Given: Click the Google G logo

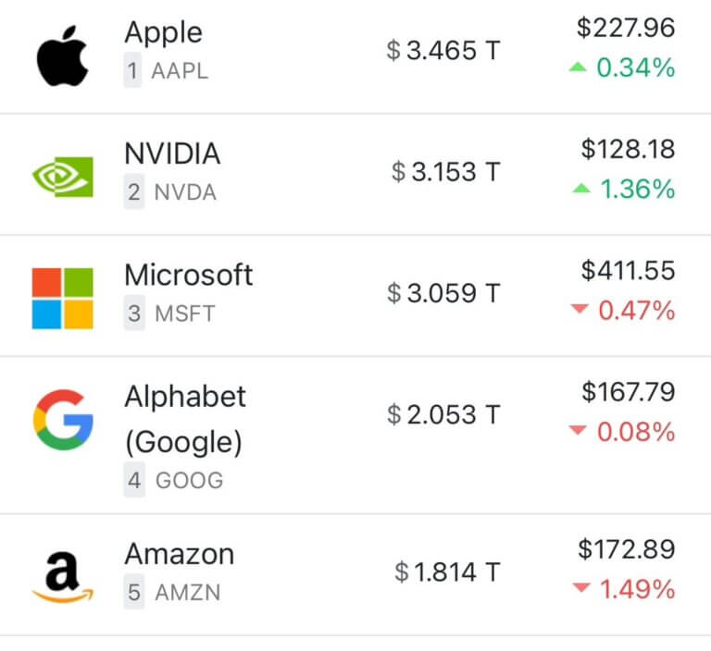Looking at the screenshot, I should pos(63,419).
